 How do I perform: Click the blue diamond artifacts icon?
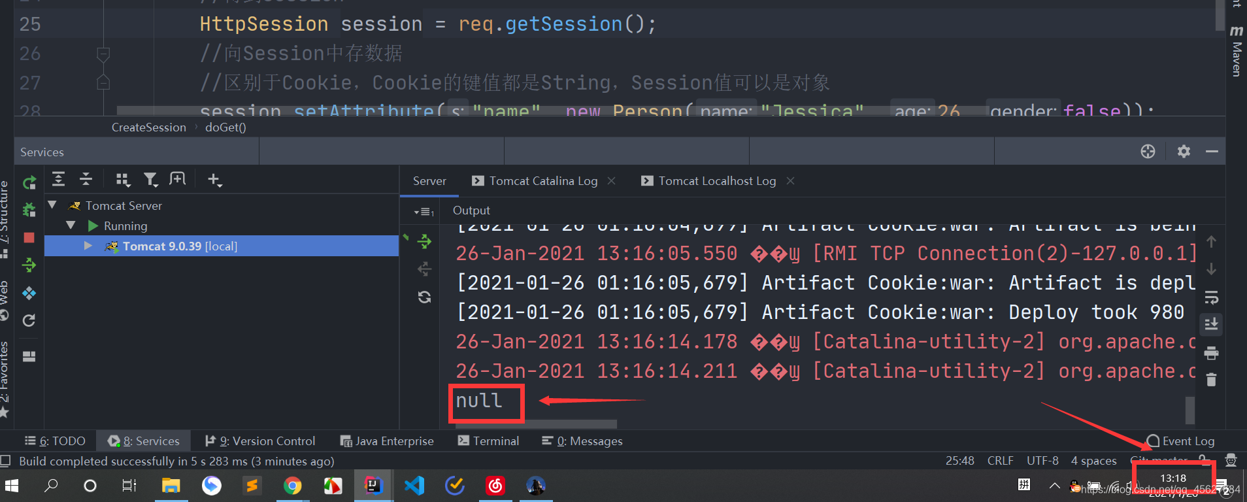[x=29, y=293]
